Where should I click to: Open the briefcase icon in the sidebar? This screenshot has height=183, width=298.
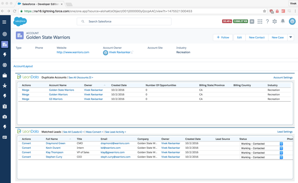[x=4, y=75]
